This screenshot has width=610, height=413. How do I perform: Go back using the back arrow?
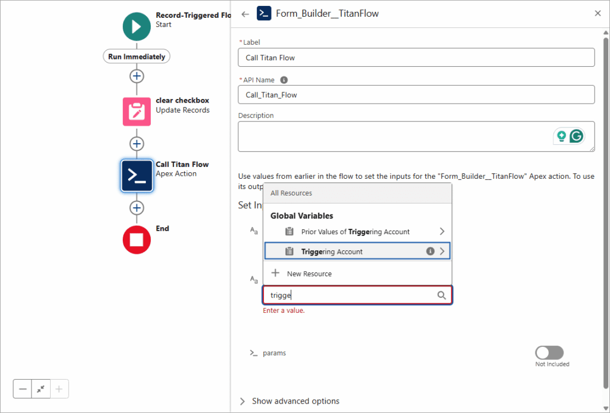pos(245,13)
